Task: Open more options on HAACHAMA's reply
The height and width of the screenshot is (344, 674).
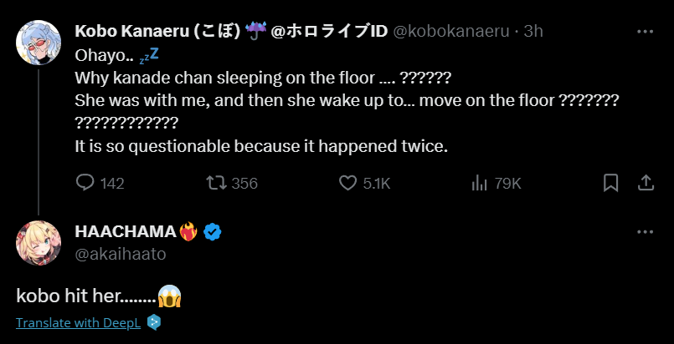Action: point(645,231)
